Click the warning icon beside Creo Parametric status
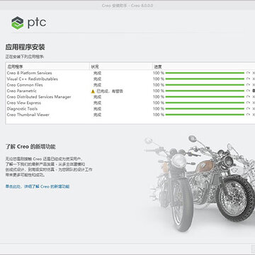The width and height of the screenshot is (255, 255). pos(93,91)
